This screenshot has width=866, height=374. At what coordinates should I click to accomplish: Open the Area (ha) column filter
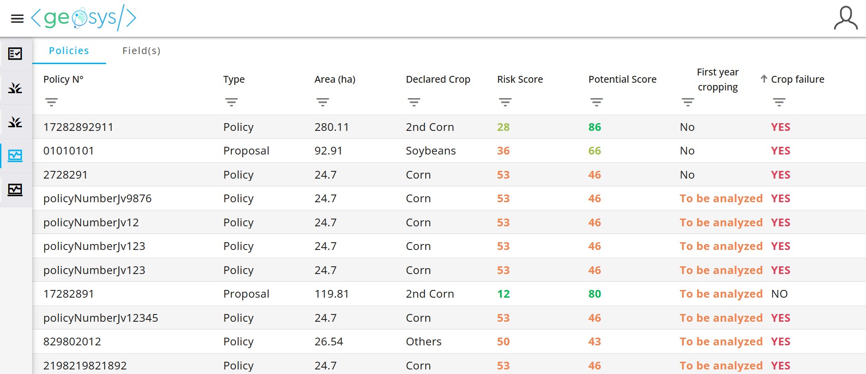(323, 102)
